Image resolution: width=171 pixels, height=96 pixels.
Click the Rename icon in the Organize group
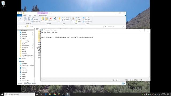(55, 19)
